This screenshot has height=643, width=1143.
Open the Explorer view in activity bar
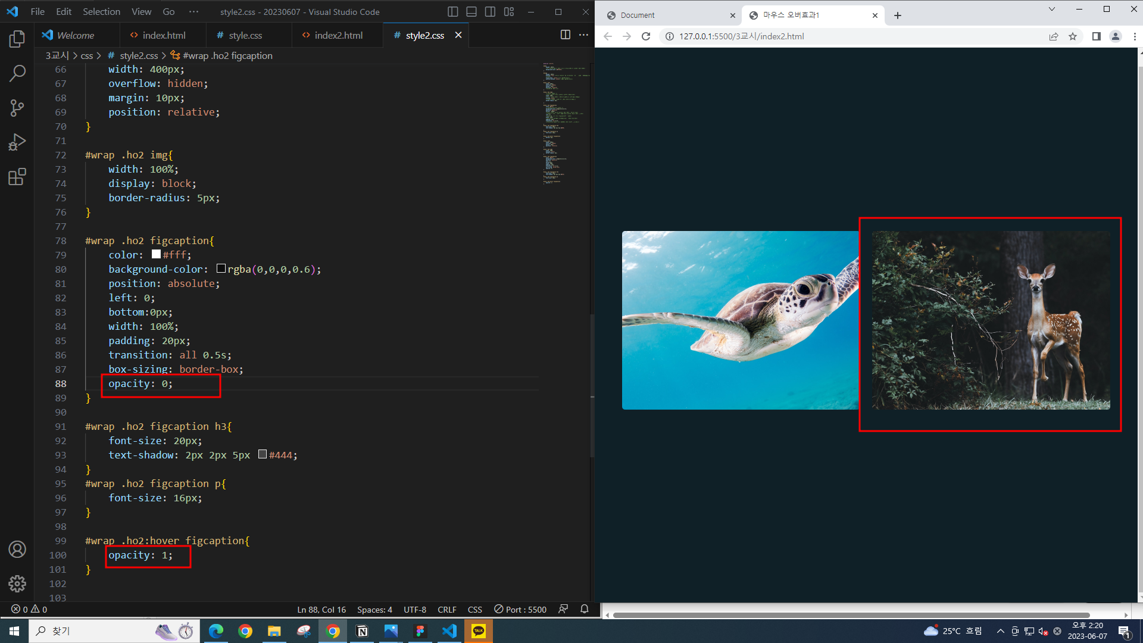[x=17, y=39]
